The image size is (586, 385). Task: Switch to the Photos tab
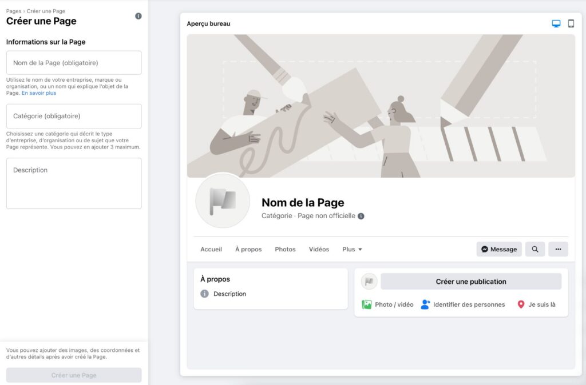(285, 249)
